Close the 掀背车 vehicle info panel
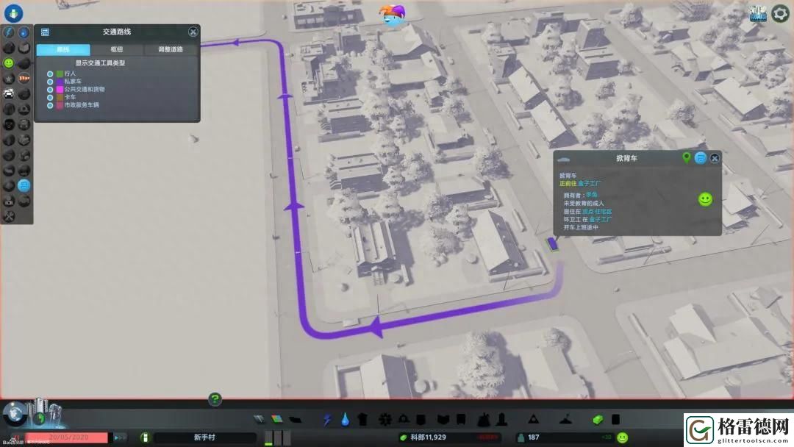The image size is (794, 447). coord(715,159)
